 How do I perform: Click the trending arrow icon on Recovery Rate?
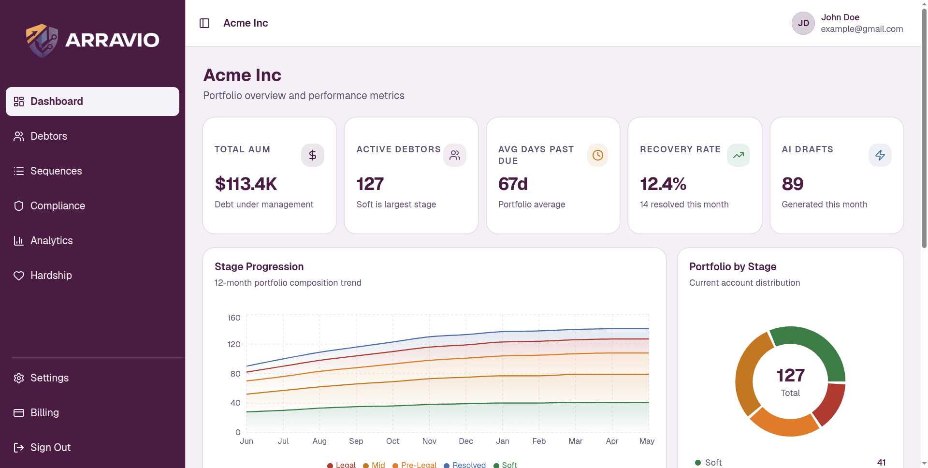(739, 155)
